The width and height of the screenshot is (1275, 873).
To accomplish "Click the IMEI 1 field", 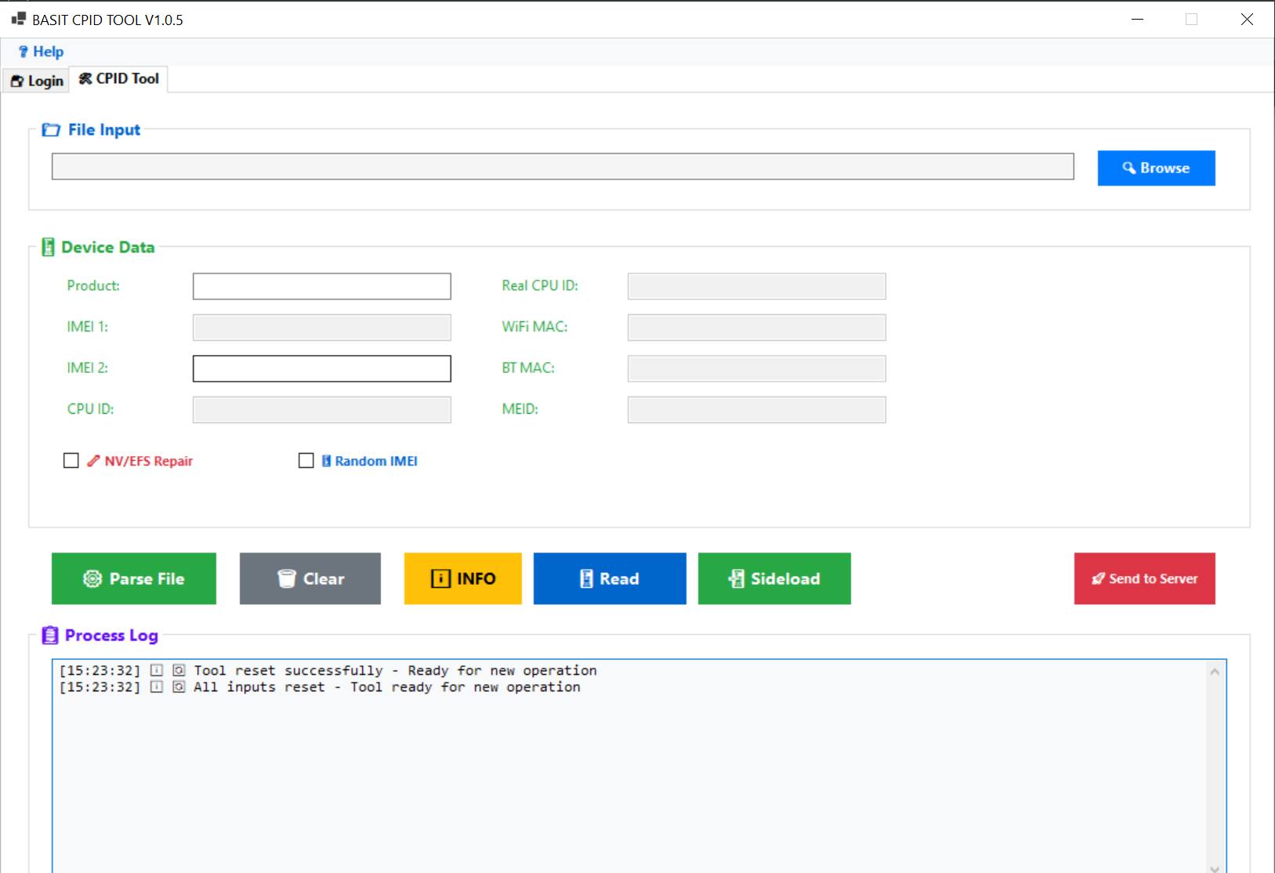I will pos(322,328).
